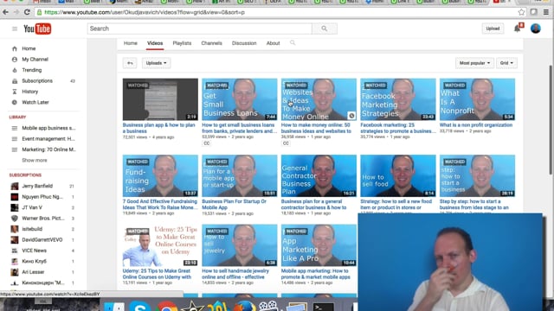Open 'Business plan app & how to plan' link
Screen dimensions: 554x311
point(158,128)
